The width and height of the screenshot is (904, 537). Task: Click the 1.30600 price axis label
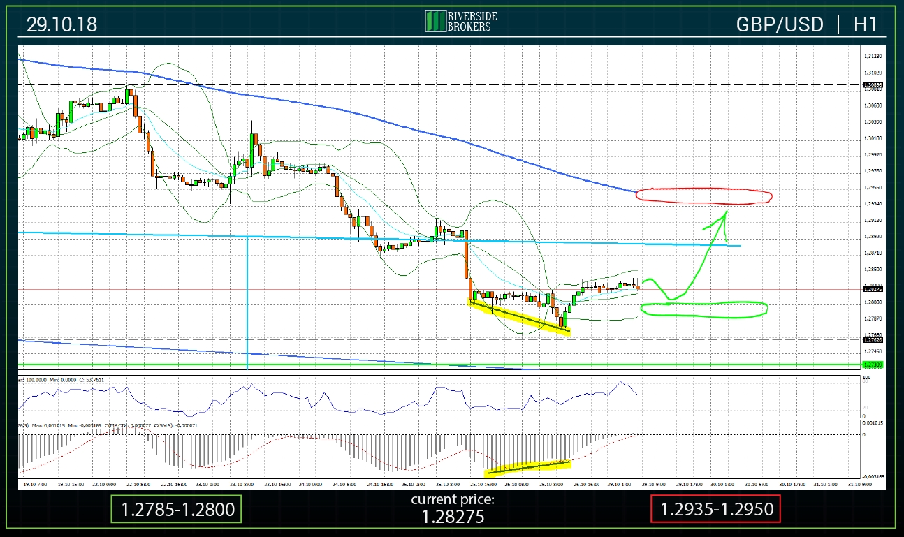873,105
